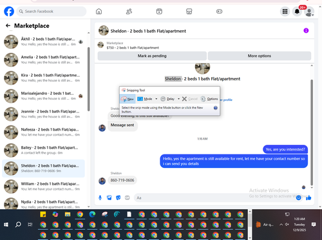322x240 pixels.
Task: Open the notifications bell
Action: coord(297,12)
